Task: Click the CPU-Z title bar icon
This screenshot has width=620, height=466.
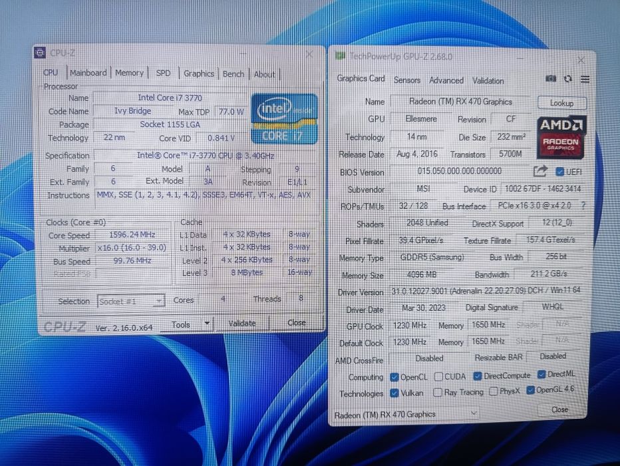Action: 40,52
